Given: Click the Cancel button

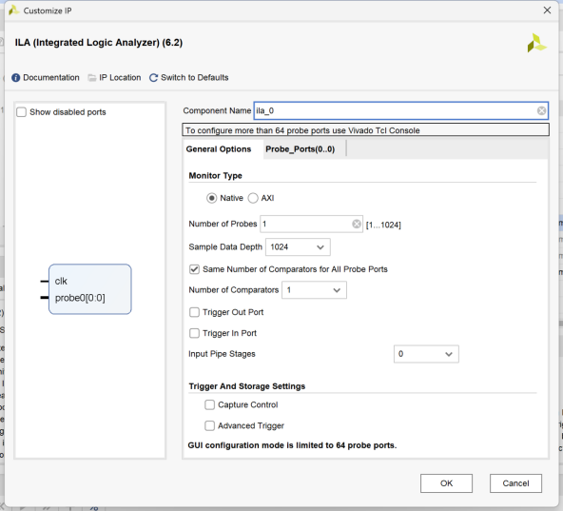Looking at the screenshot, I should 515,483.
